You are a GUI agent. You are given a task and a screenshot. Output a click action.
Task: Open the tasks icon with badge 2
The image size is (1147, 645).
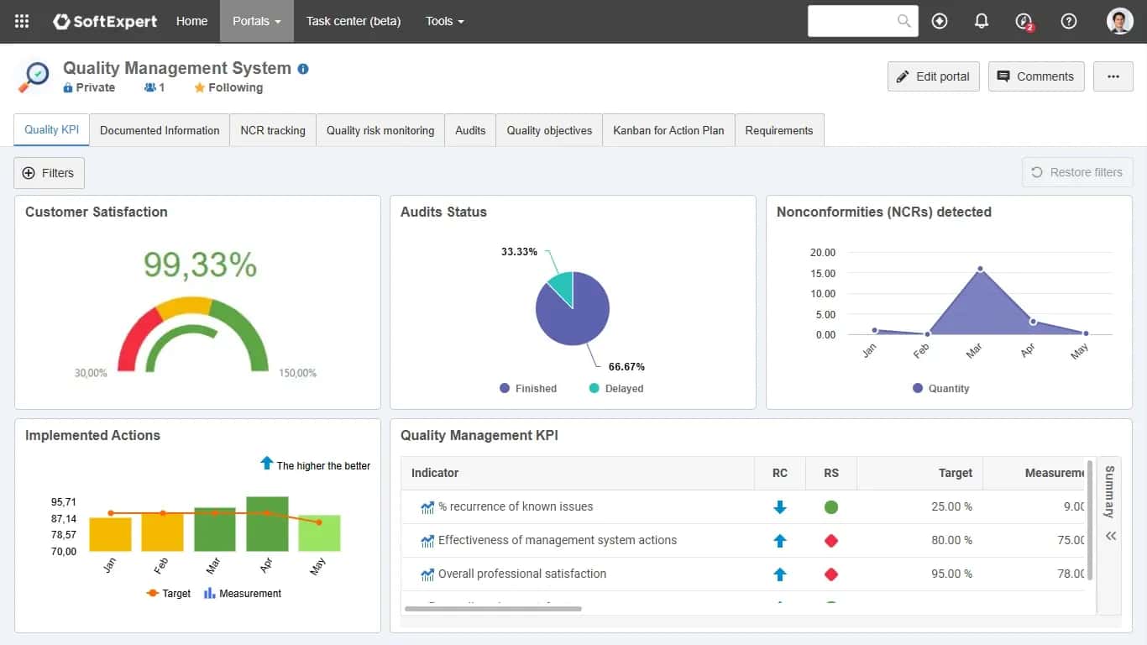tap(1024, 22)
